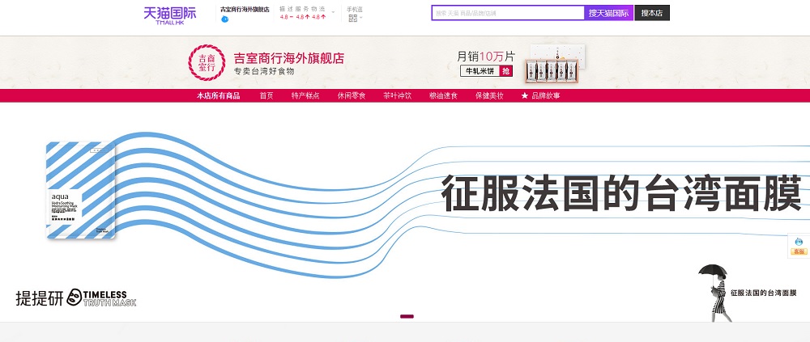
Task: Expand the 手机逛 dropdown arrow
Action: tap(360, 18)
